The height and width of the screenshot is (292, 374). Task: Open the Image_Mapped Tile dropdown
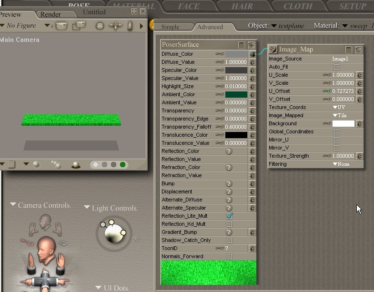[340, 115]
